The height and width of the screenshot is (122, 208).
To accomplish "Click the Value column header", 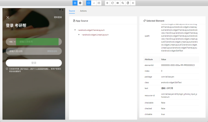I will pyautogui.click(x=163, y=59).
